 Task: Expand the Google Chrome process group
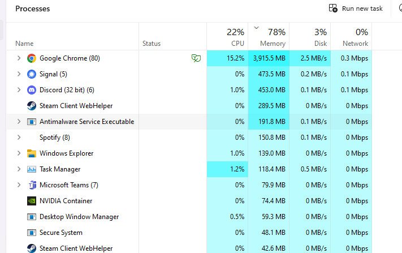19,58
